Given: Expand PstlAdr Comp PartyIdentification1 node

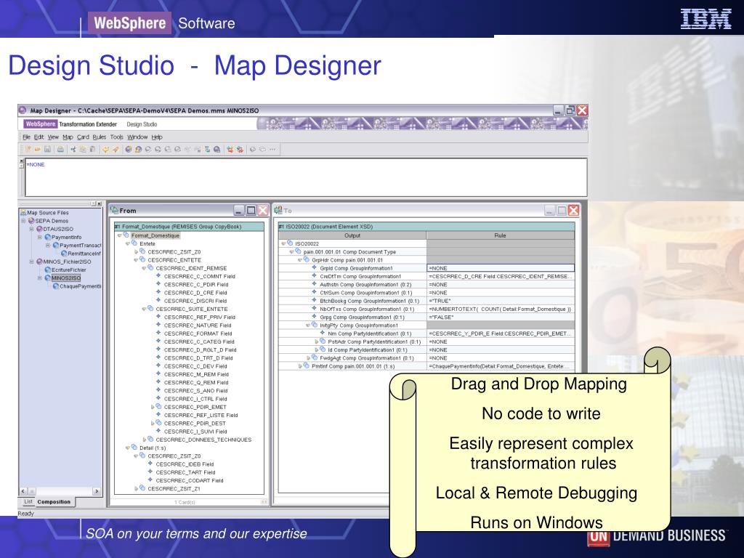Looking at the screenshot, I should 317,341.
